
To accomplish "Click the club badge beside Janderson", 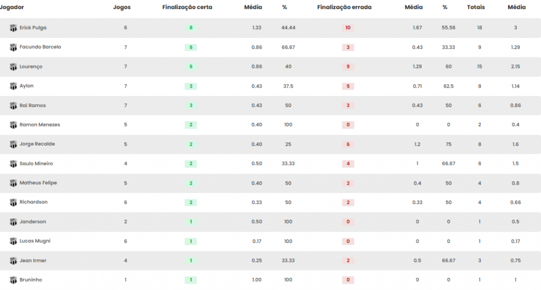I will [13, 222].
